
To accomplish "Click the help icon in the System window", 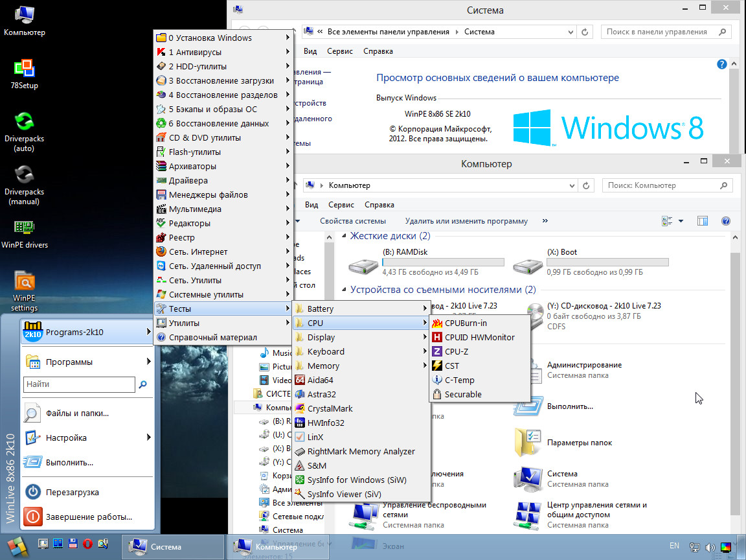I will (722, 64).
